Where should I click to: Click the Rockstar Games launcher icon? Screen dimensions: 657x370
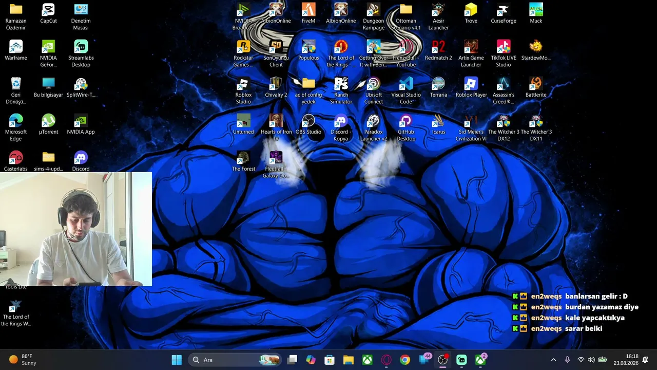[x=243, y=54]
